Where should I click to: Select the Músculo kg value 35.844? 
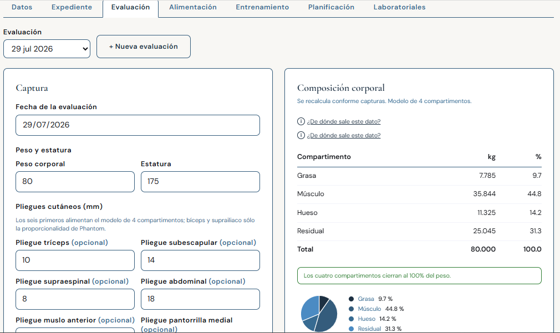[x=484, y=194]
